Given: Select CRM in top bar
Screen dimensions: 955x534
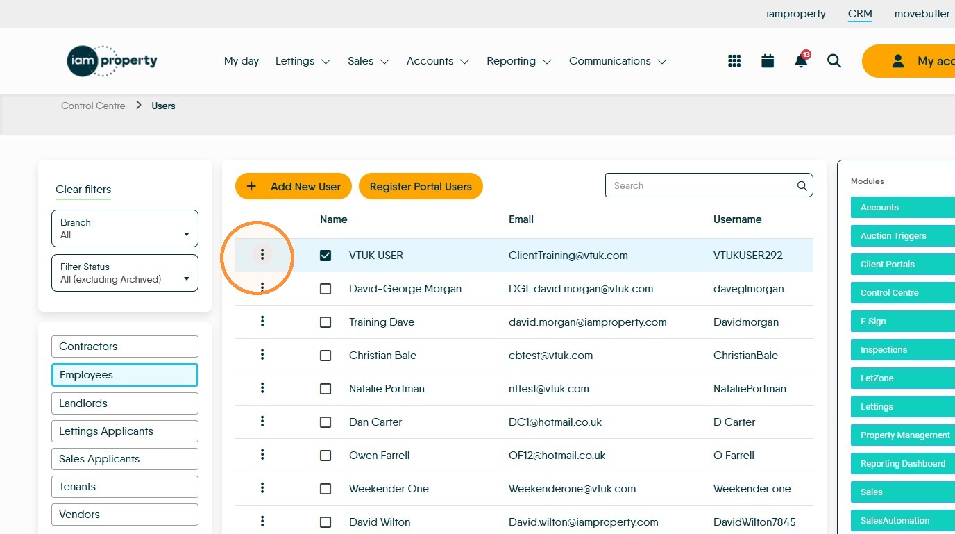Looking at the screenshot, I should [860, 14].
